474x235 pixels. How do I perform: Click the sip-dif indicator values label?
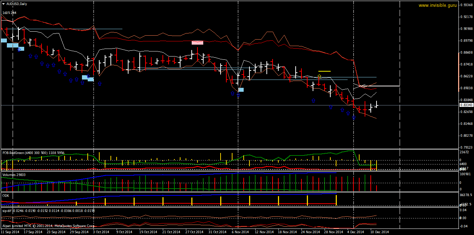point(48,211)
